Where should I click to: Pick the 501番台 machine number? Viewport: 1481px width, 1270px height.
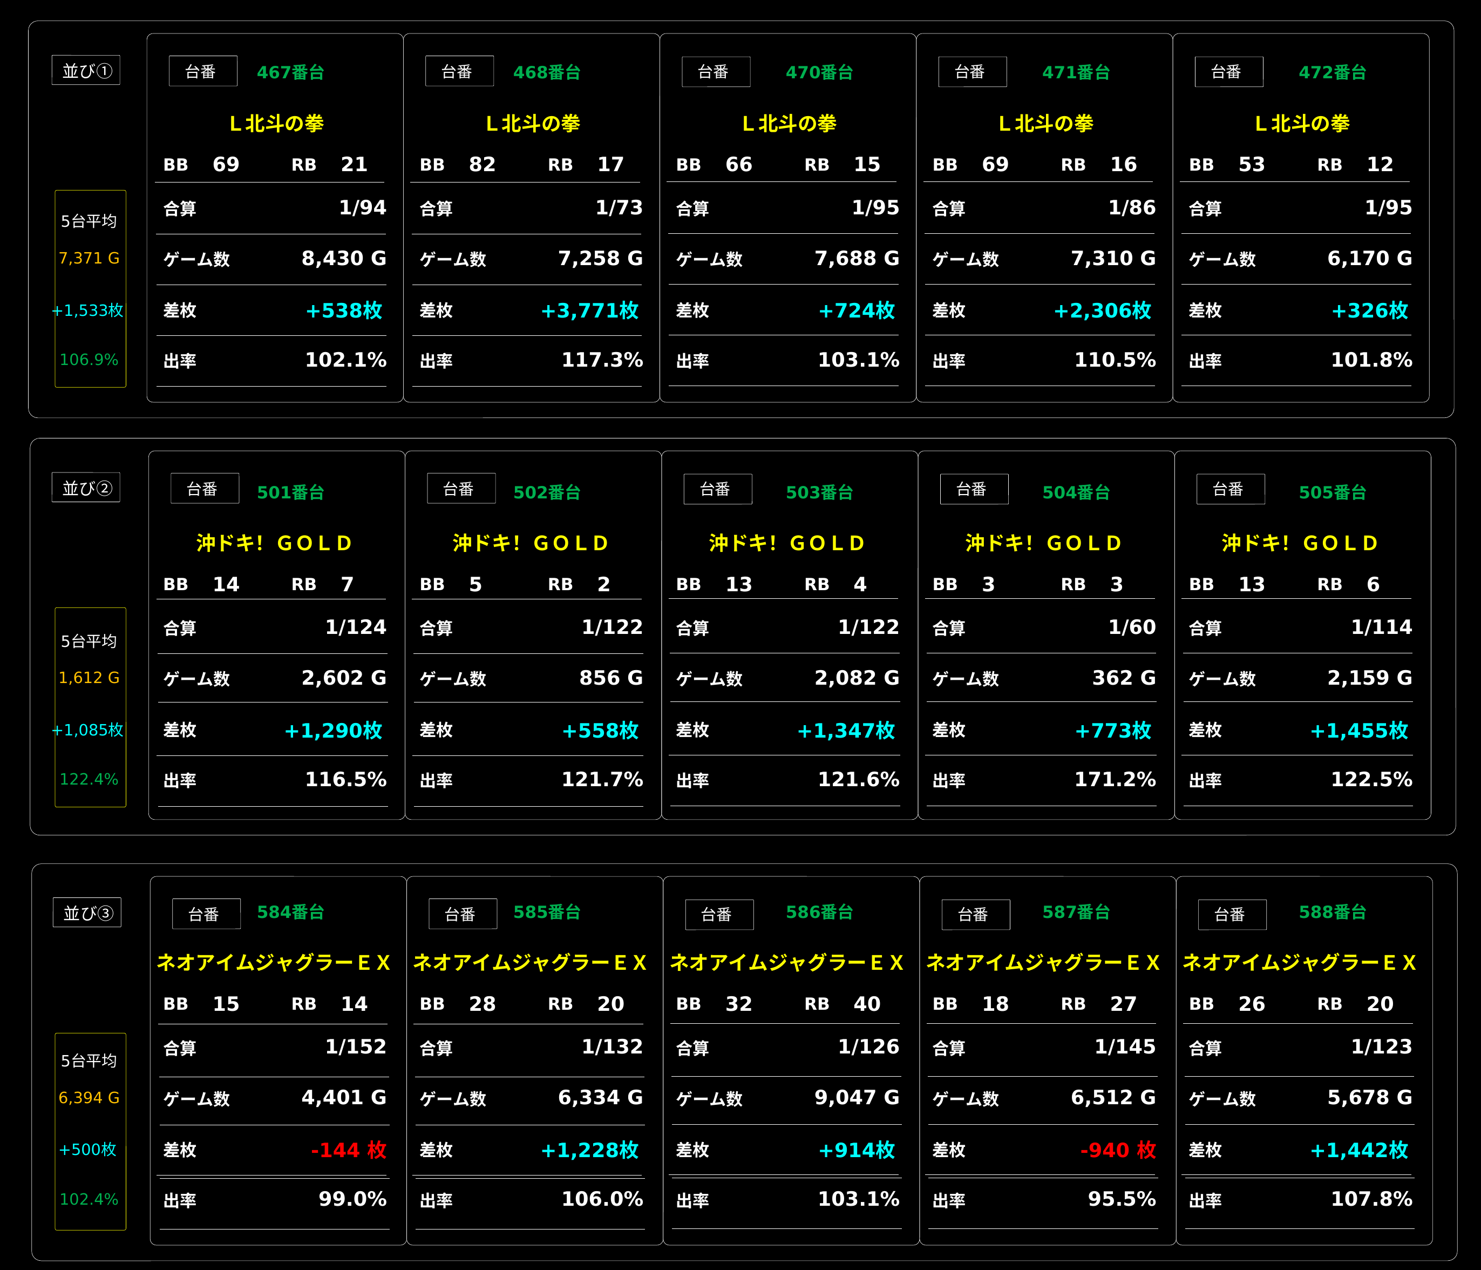[291, 492]
